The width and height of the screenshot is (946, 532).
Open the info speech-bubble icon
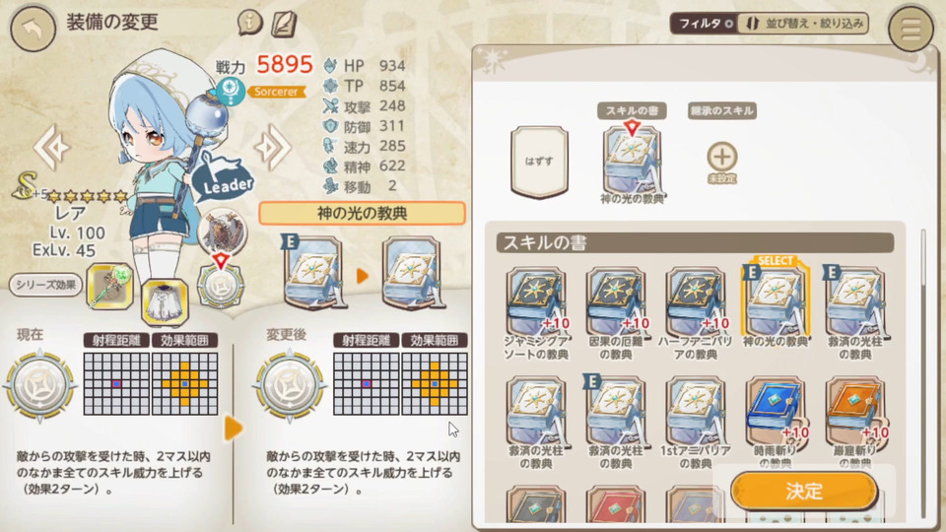coord(249,24)
